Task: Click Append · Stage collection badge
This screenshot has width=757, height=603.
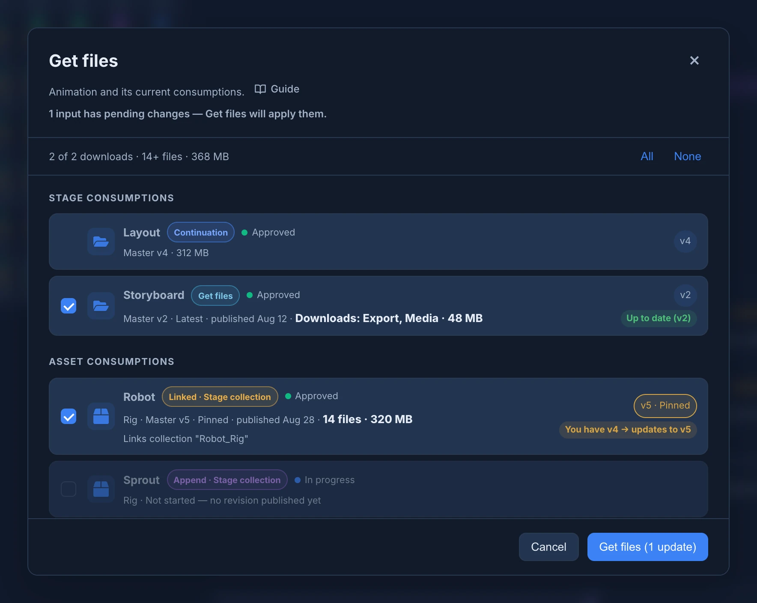Action: [227, 480]
